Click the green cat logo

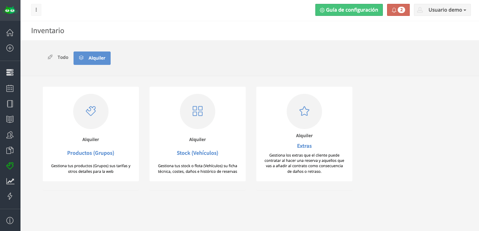point(10,10)
